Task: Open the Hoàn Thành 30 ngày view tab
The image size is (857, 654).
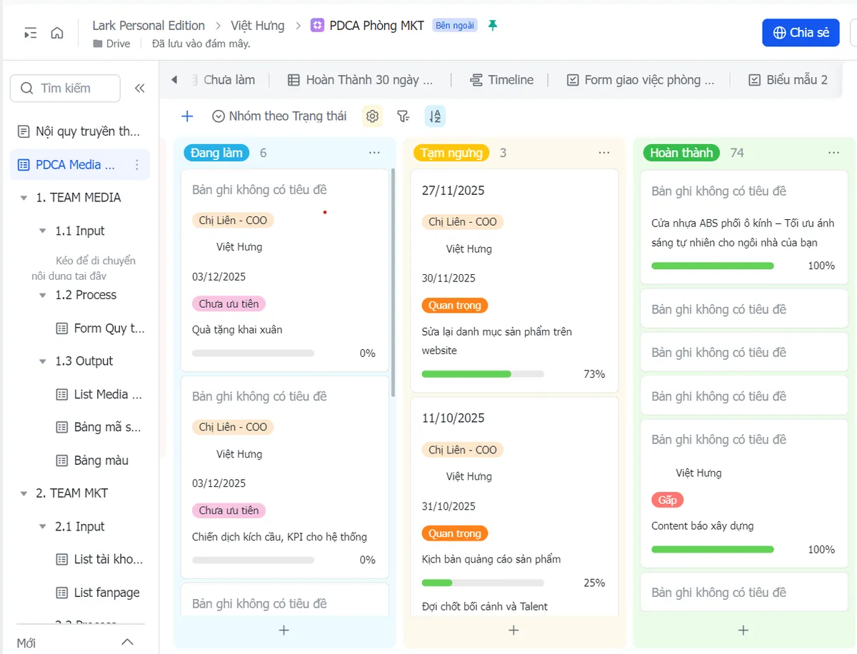Action: pyautogui.click(x=361, y=80)
